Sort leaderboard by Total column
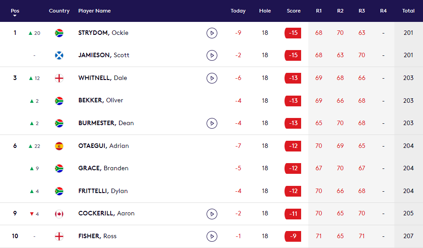The height and width of the screenshot is (248, 423). (408, 11)
